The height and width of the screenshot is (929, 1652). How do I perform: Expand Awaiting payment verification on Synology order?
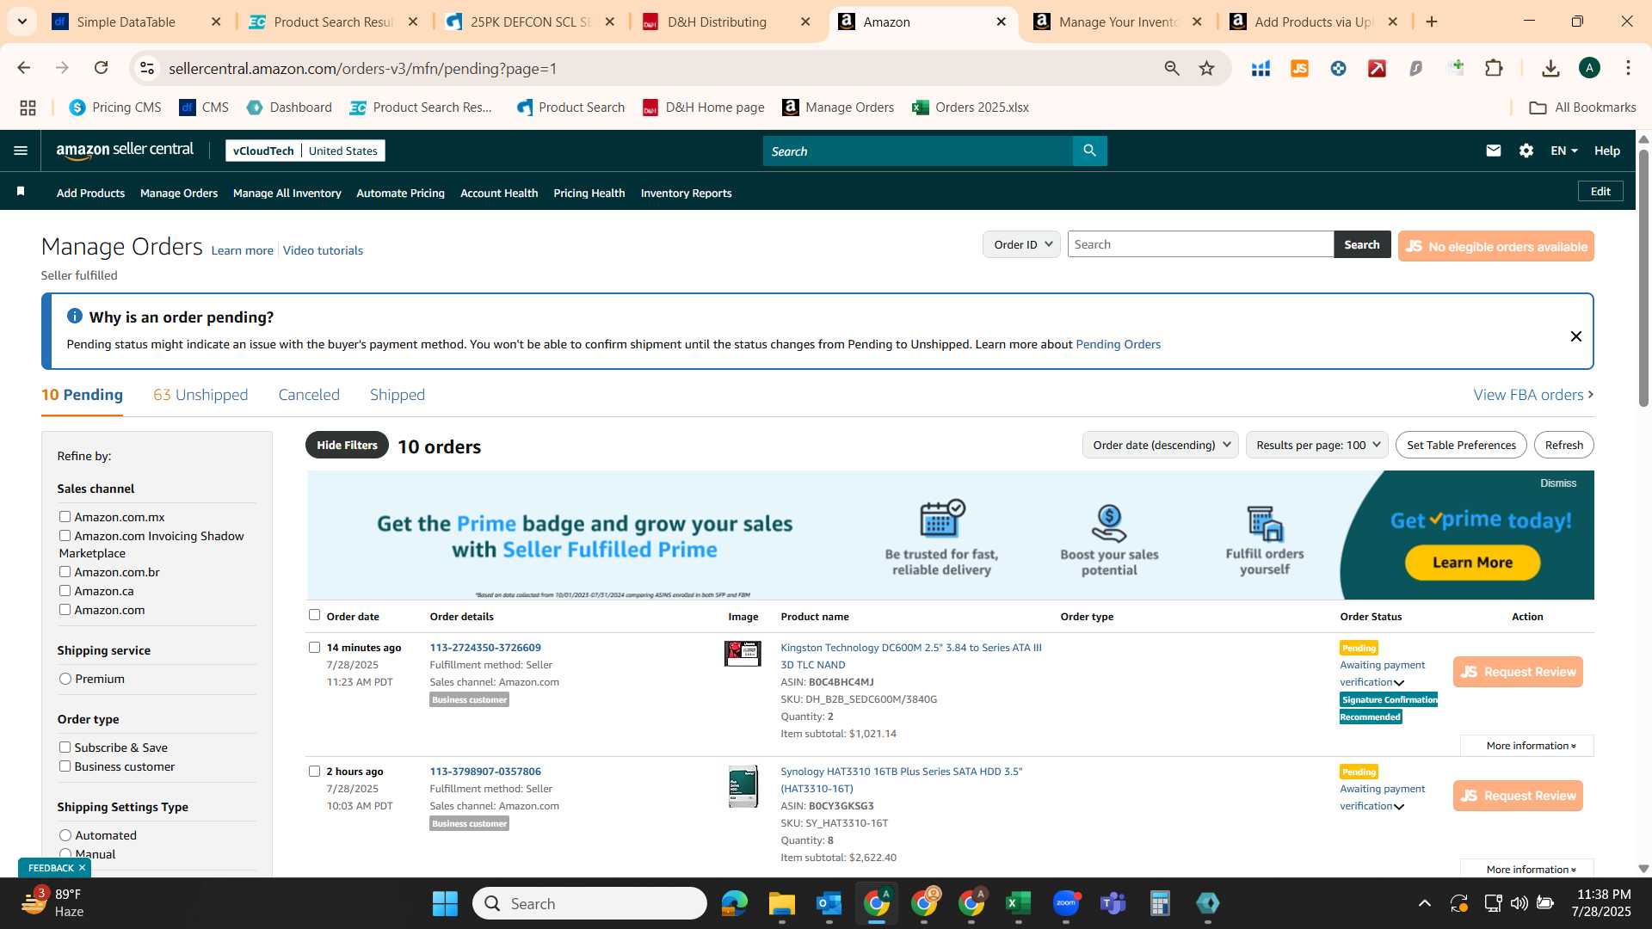click(1398, 807)
